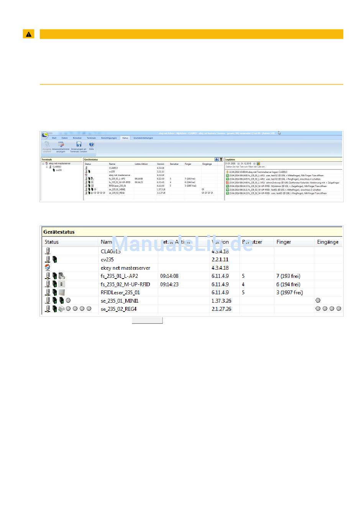Screen dimensions: 364x528
Task: Click the Finger column header in the enlarged table
Action: pyautogui.click(x=284, y=242)
